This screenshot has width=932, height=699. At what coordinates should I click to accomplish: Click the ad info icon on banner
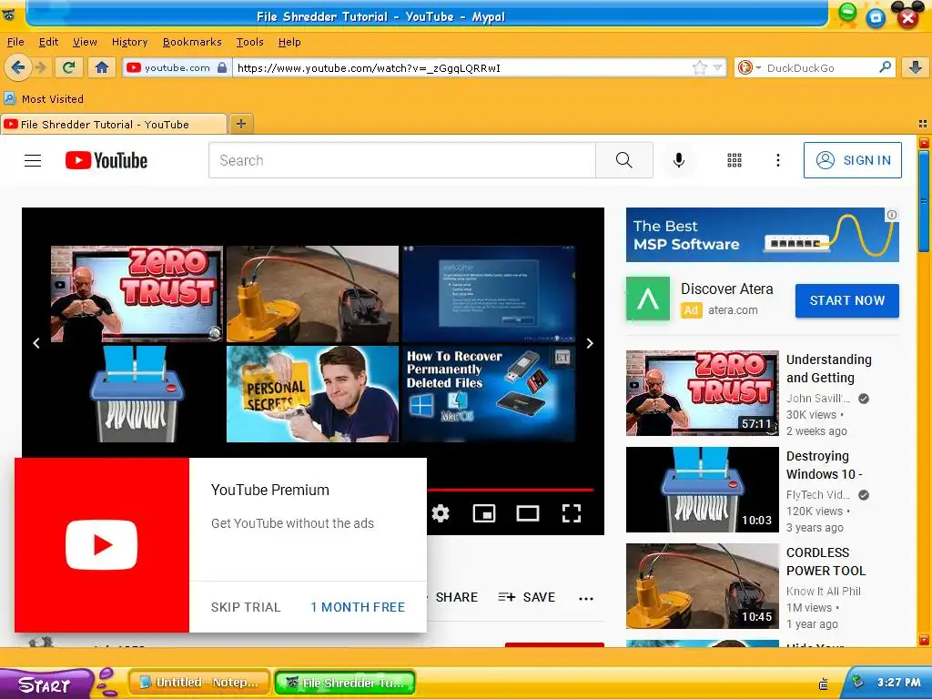pos(892,215)
